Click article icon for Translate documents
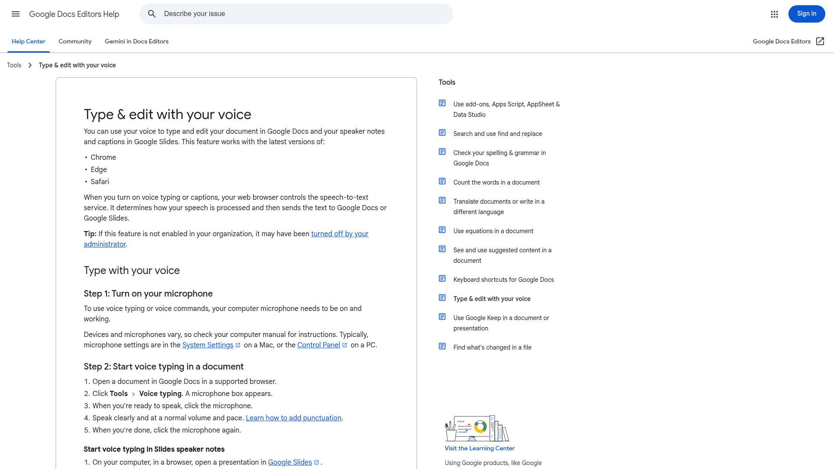834x469 pixels. pos(442,200)
